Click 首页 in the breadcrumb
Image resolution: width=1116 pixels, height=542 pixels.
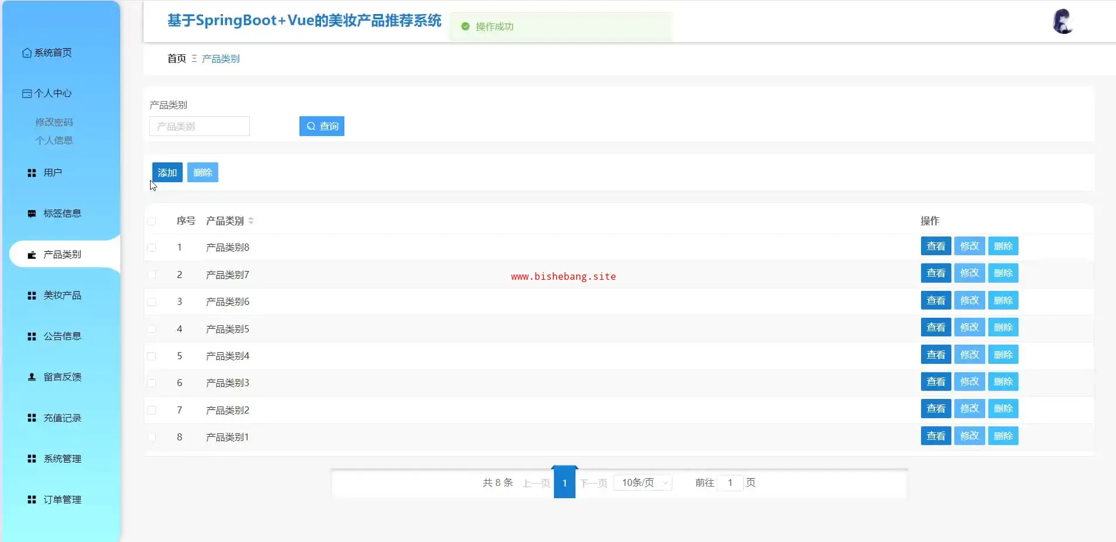[x=177, y=58]
